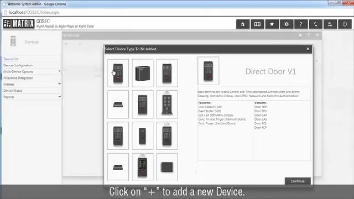Open the settings gear in top toolbar
The height and width of the screenshot is (199, 354).
(287, 24)
